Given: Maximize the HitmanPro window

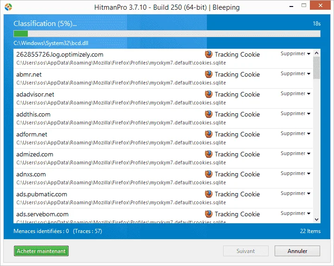Looking at the screenshot, I should coord(304,6).
